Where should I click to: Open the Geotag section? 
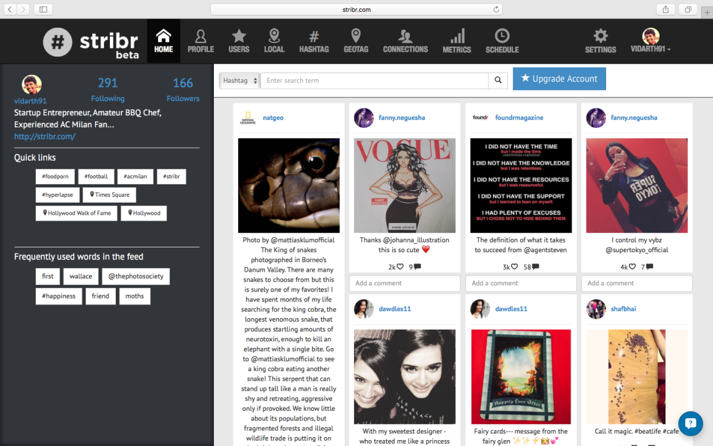(x=355, y=40)
